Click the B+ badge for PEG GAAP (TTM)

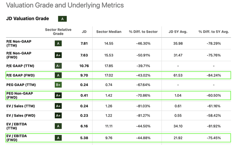[58, 85]
